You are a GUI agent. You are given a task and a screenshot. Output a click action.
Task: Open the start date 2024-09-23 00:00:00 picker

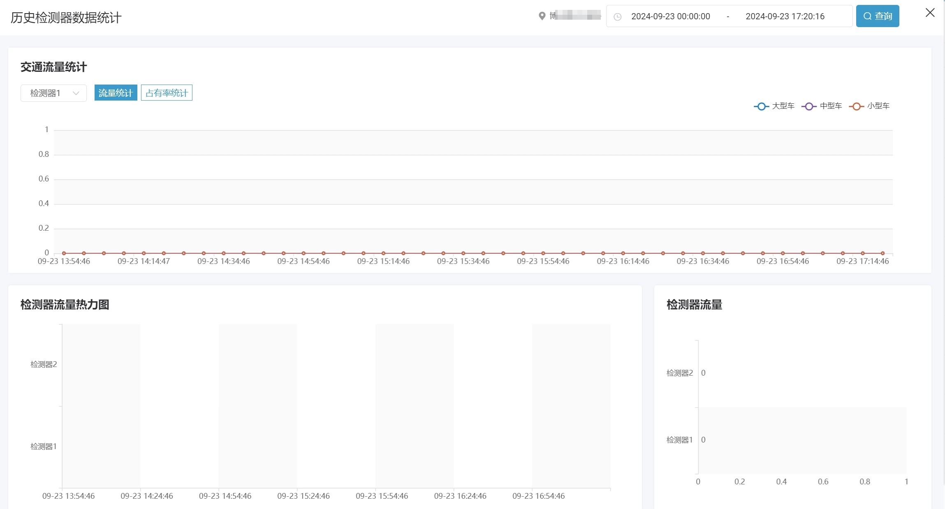tap(670, 16)
